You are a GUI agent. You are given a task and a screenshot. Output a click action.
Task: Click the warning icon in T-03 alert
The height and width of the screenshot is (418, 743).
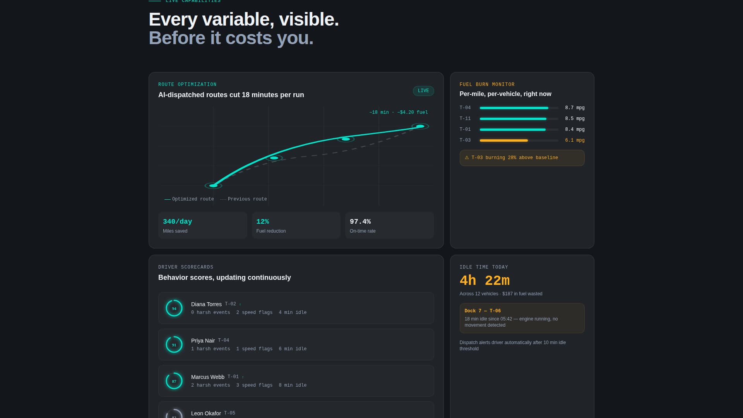[x=467, y=158]
